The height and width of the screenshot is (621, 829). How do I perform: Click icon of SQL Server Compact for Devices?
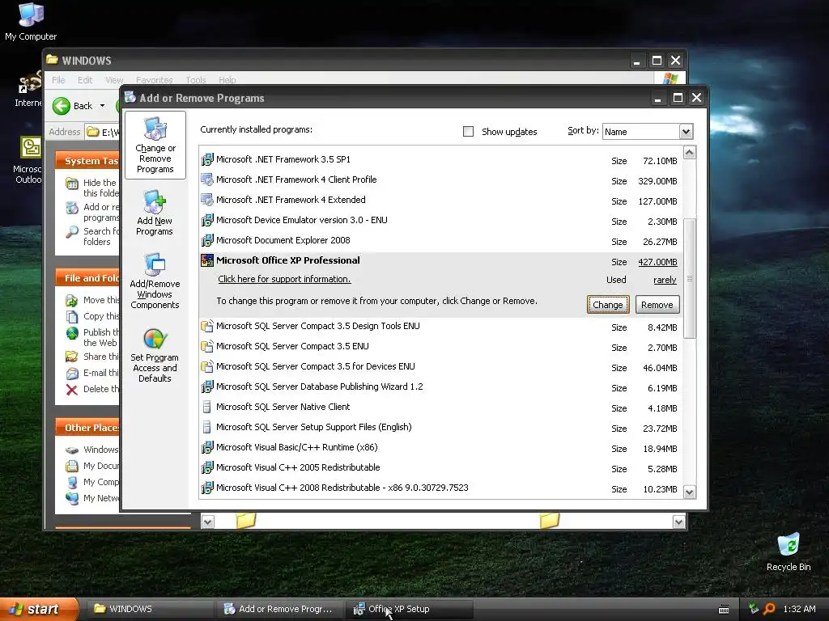207,366
